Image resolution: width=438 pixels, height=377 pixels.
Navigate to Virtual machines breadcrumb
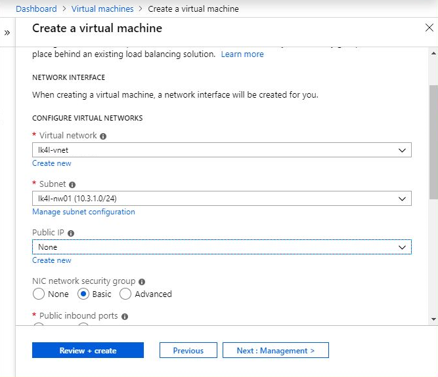pyautogui.click(x=102, y=9)
